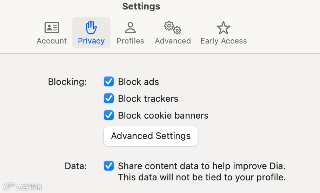Toggle the Block cookie banners checkbox
The height and width of the screenshot is (193, 320).
pos(109,115)
